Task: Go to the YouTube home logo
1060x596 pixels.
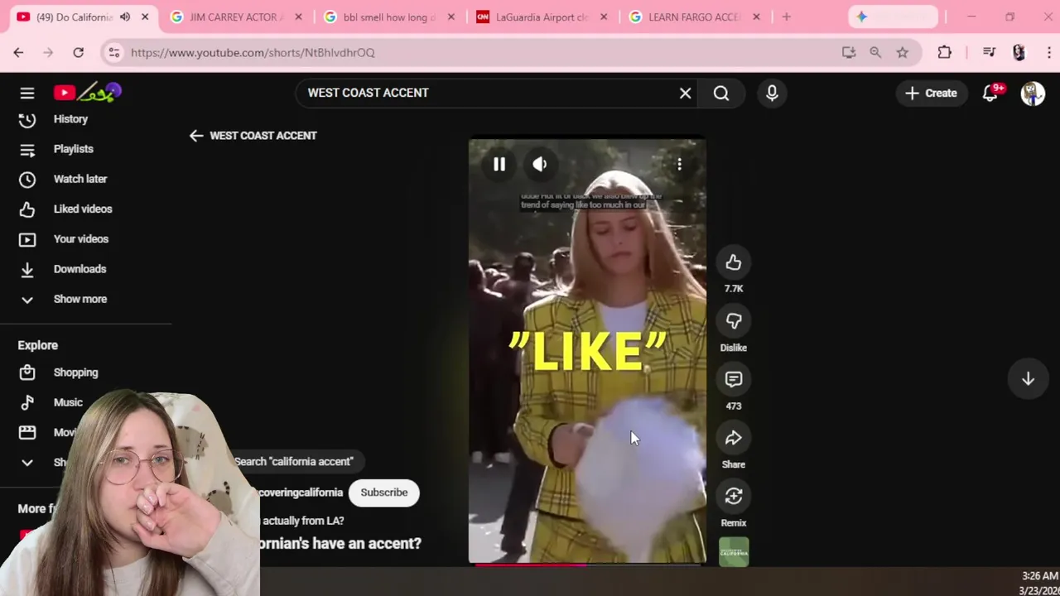Action: point(88,93)
